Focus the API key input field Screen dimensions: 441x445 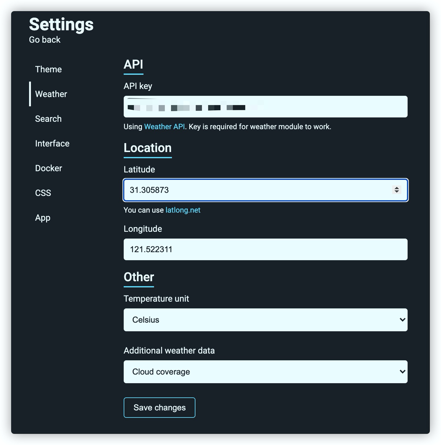[x=265, y=107]
